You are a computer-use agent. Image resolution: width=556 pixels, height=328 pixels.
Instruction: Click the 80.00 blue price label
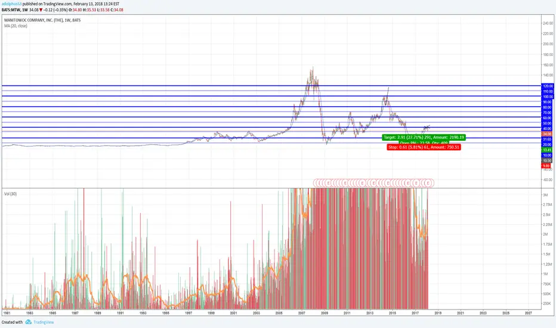tap(548, 107)
